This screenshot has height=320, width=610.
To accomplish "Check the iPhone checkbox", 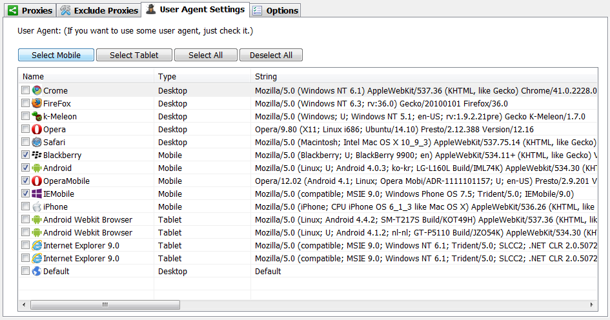I will (25, 206).
